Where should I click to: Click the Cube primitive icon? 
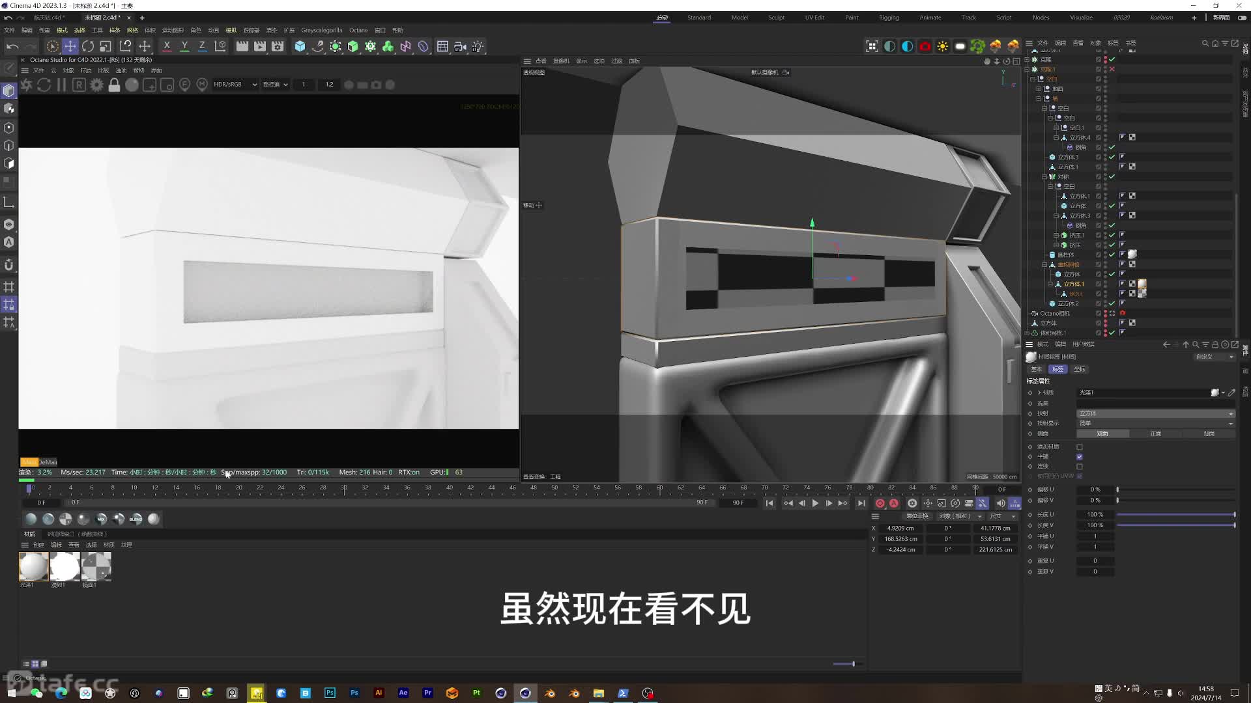300,46
